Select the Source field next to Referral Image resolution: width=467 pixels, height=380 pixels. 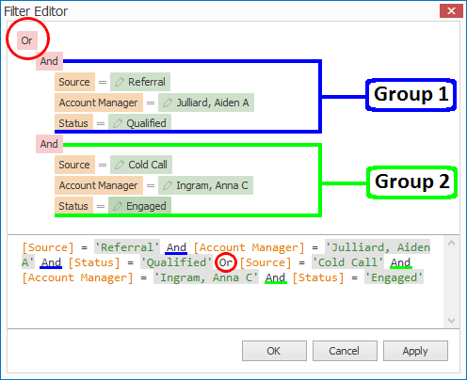pyautogui.click(x=74, y=82)
